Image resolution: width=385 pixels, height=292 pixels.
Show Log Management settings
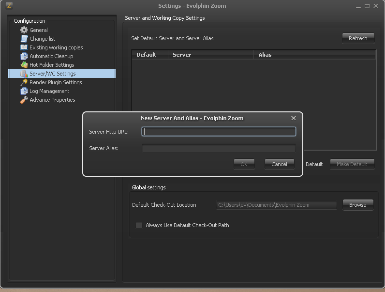pos(49,91)
